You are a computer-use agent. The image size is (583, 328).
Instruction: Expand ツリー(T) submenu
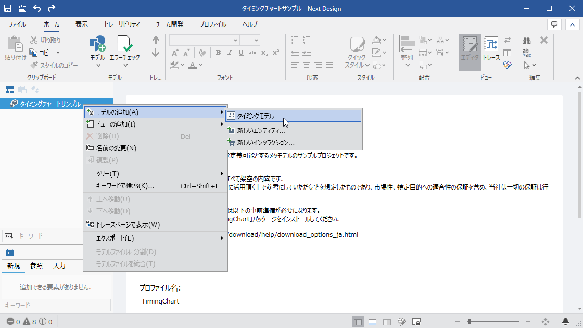[156, 174]
